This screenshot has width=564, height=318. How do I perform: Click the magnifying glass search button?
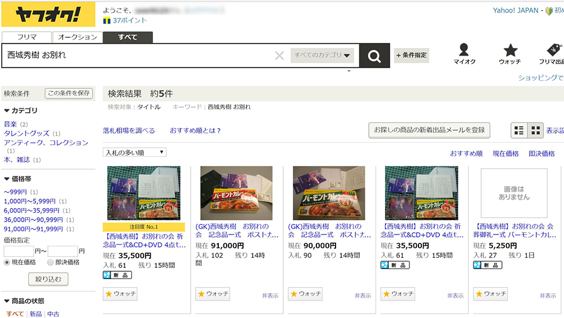pos(374,55)
